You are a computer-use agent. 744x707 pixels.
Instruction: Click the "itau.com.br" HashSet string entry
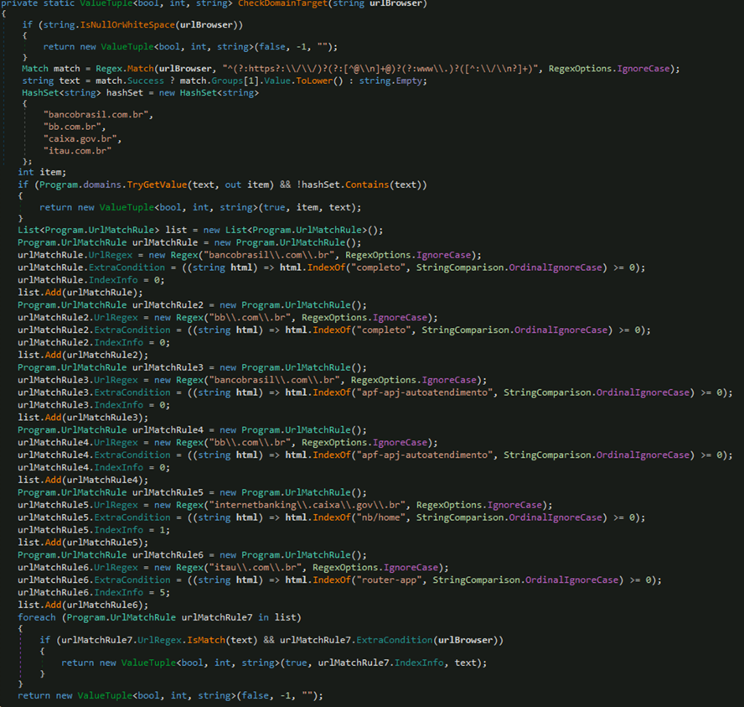point(78,151)
